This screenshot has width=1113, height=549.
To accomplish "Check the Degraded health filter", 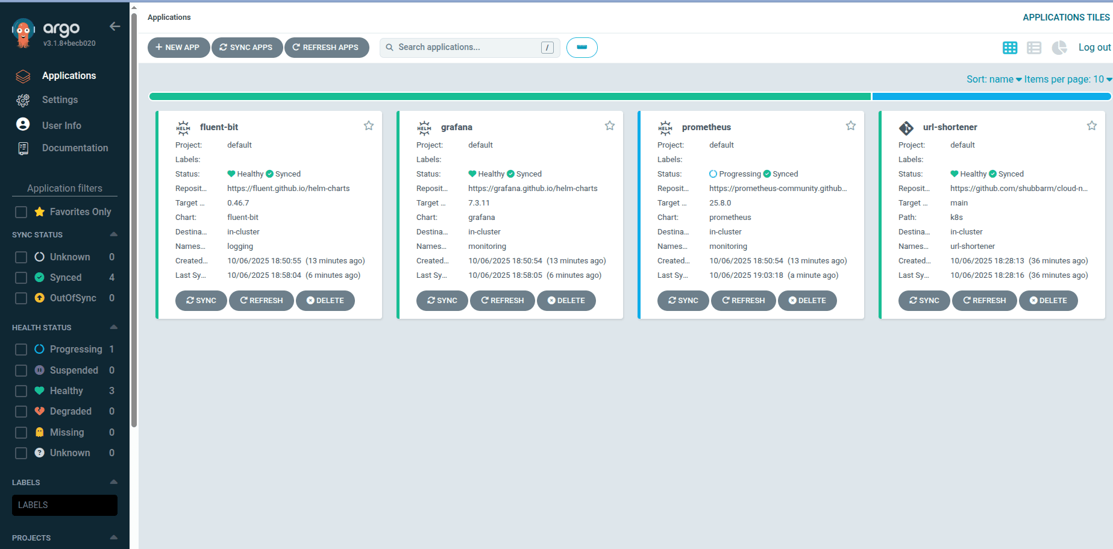I will [21, 412].
